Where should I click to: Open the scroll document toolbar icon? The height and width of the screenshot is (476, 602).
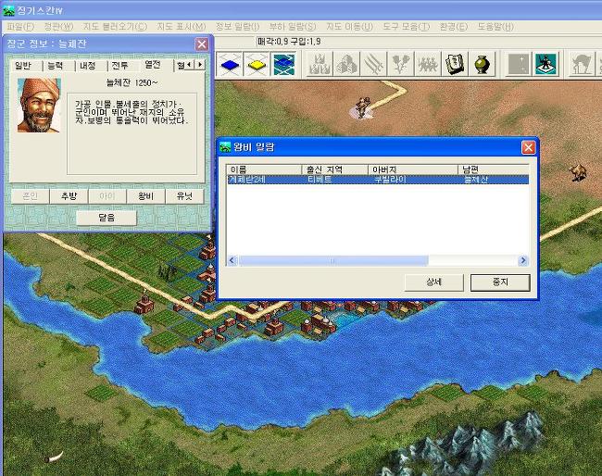point(455,64)
